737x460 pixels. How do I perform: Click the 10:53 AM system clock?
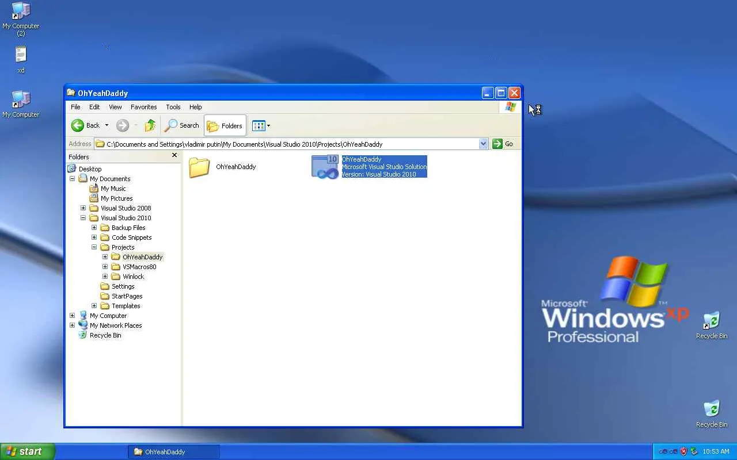(x=716, y=452)
